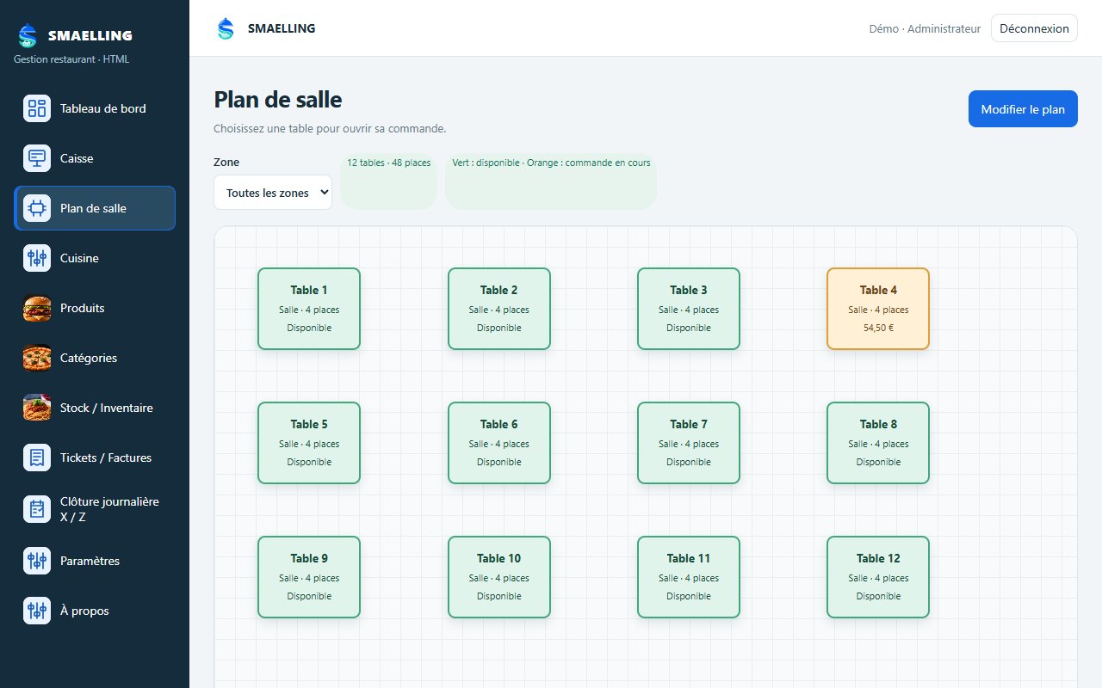
Task: Open the Cuisine menu entry
Action: 95,258
